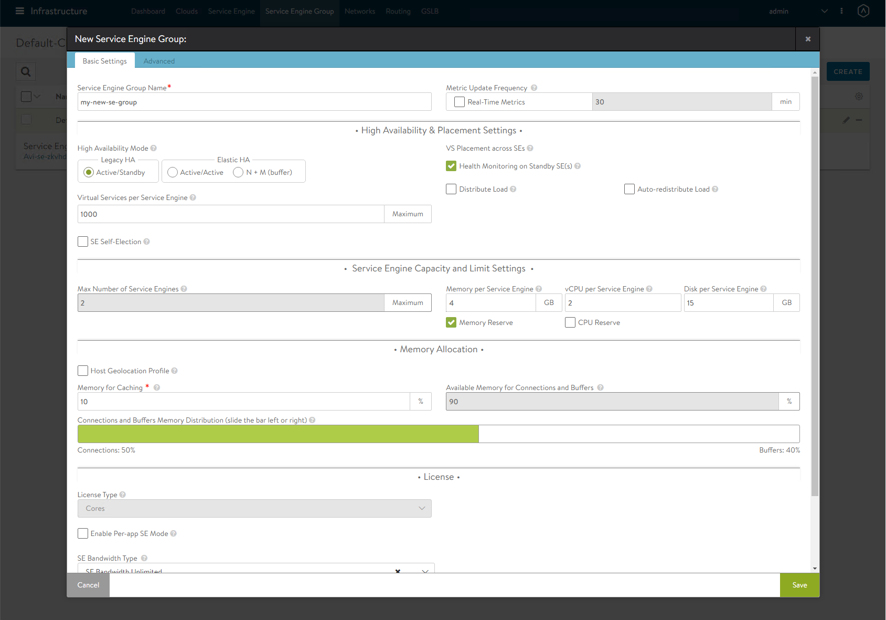This screenshot has height=620, width=886.
Task: Check CPU Reserve checkbox
Action: [x=570, y=322]
